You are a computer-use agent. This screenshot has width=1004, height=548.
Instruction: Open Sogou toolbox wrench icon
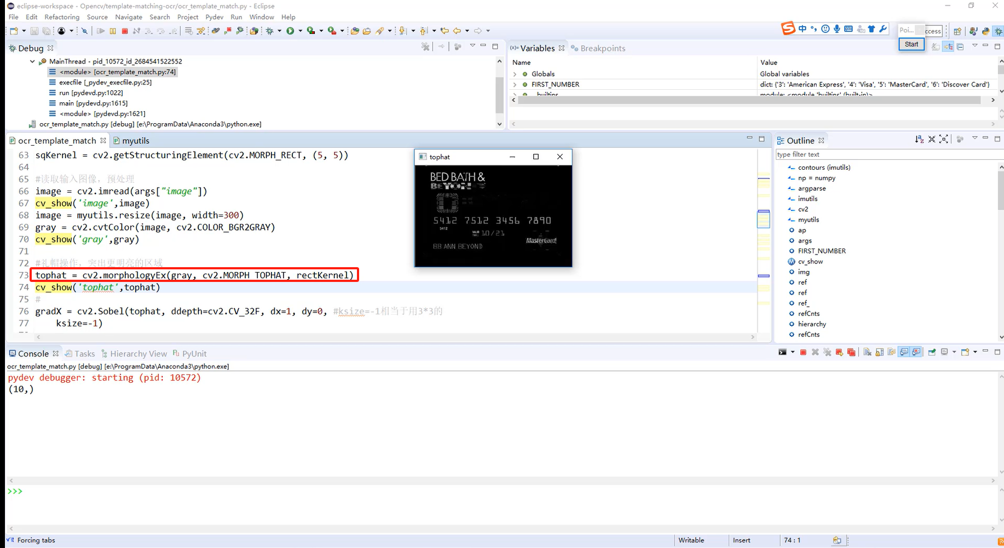[883, 29]
